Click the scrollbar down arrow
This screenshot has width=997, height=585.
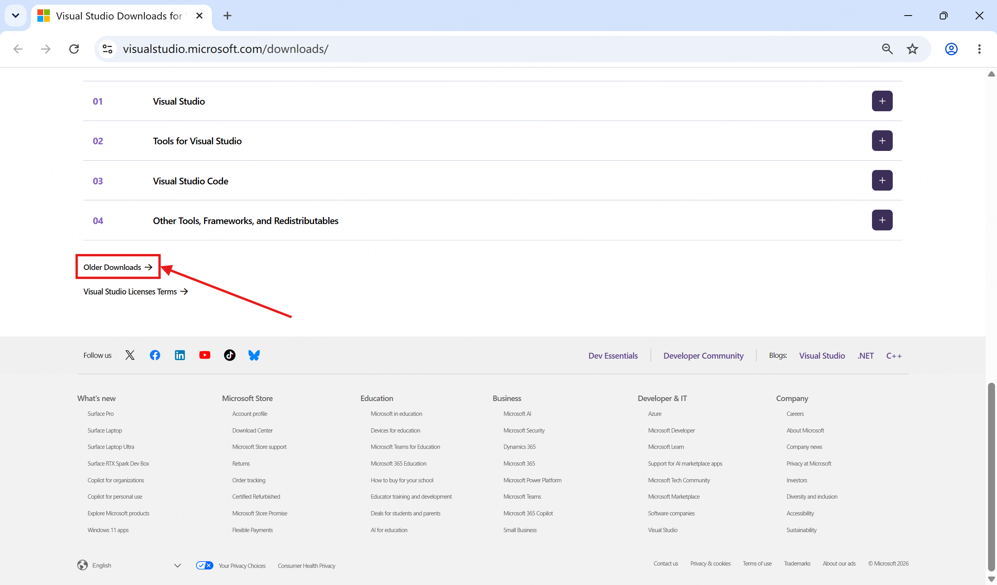pos(991,579)
